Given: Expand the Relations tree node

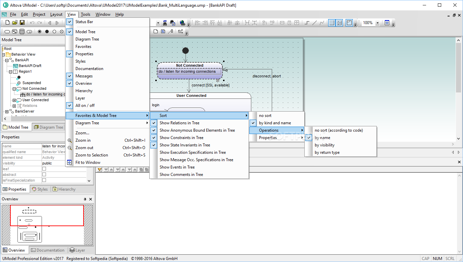Looking at the screenshot, I should click(x=14, y=106).
